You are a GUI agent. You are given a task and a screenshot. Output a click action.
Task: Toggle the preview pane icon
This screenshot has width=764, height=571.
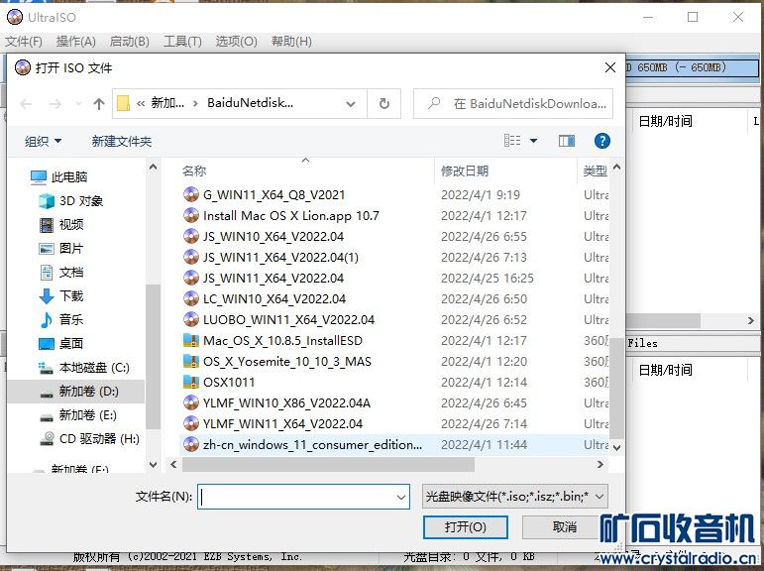[x=566, y=141]
